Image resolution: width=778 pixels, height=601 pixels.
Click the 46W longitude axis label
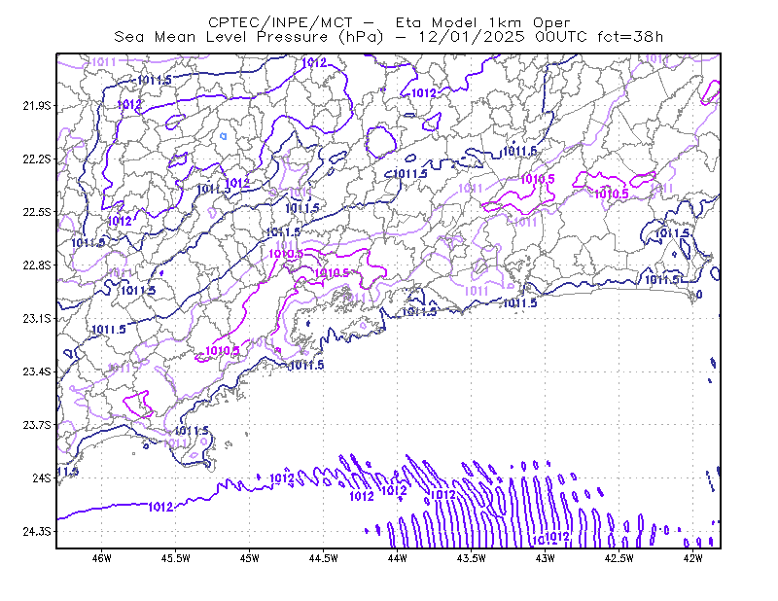102,558
